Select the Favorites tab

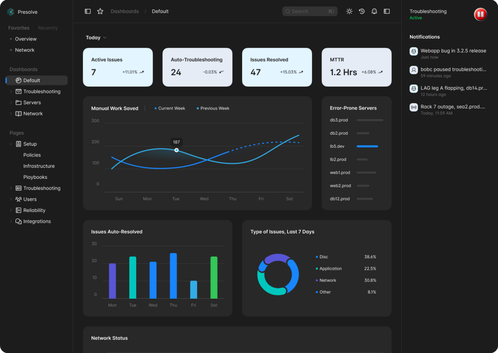19,28
